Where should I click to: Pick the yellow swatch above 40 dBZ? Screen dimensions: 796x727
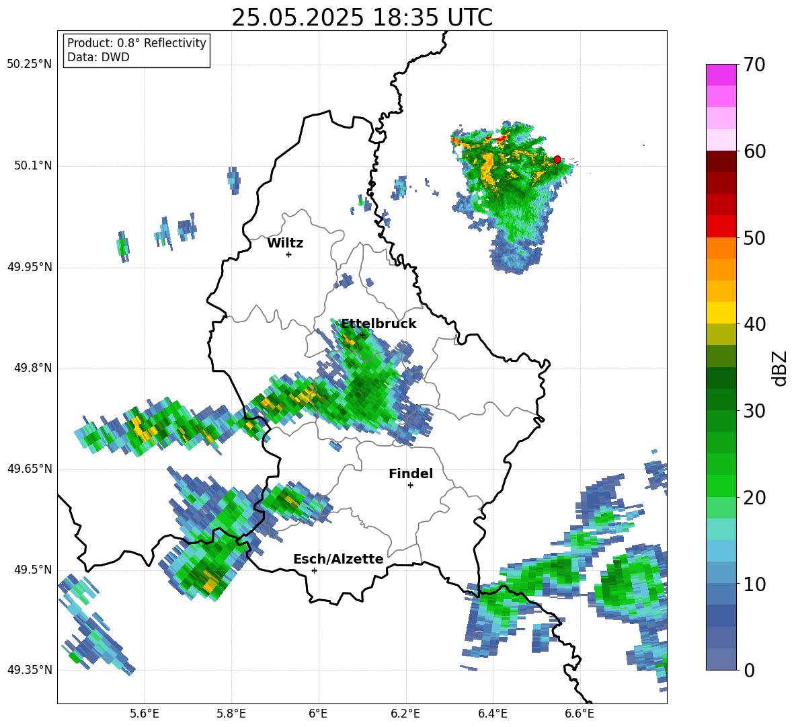click(x=721, y=313)
